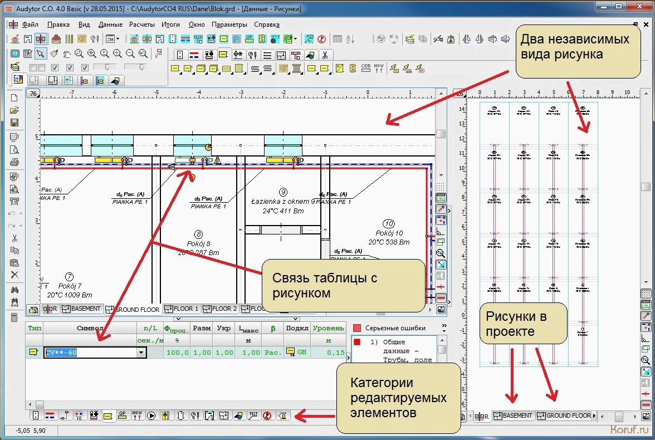
Task: Toggle the first checked checkbox in toolbar
Action: pos(55,67)
